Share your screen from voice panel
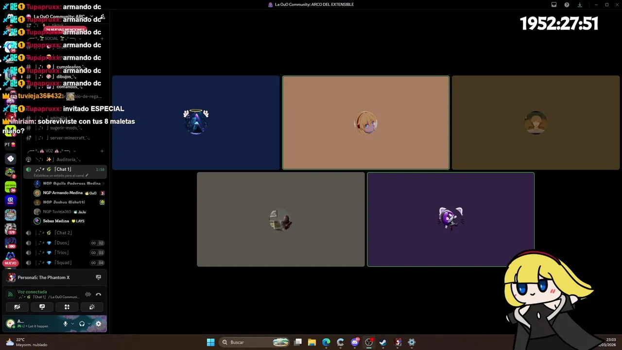This screenshot has width=622, height=350. [x=42, y=307]
